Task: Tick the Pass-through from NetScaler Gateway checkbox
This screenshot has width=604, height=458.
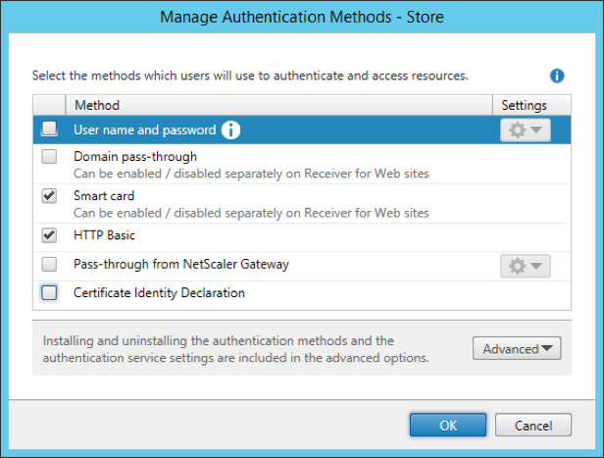Action: [x=49, y=265]
